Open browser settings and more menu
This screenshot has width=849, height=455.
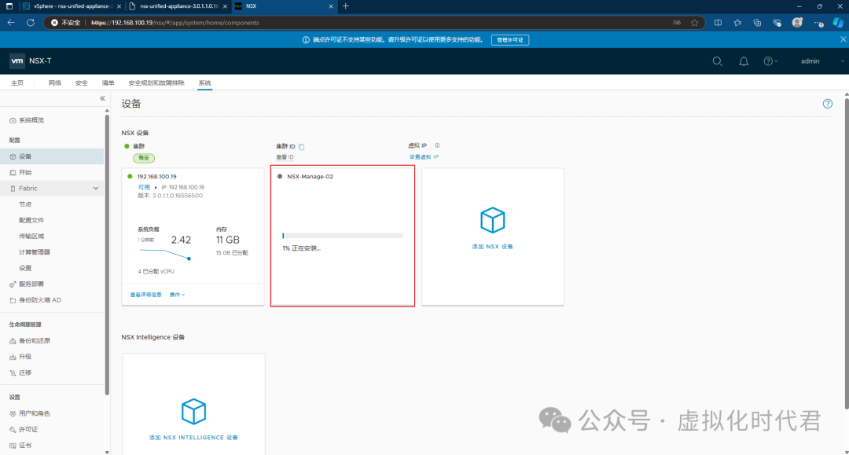point(818,24)
